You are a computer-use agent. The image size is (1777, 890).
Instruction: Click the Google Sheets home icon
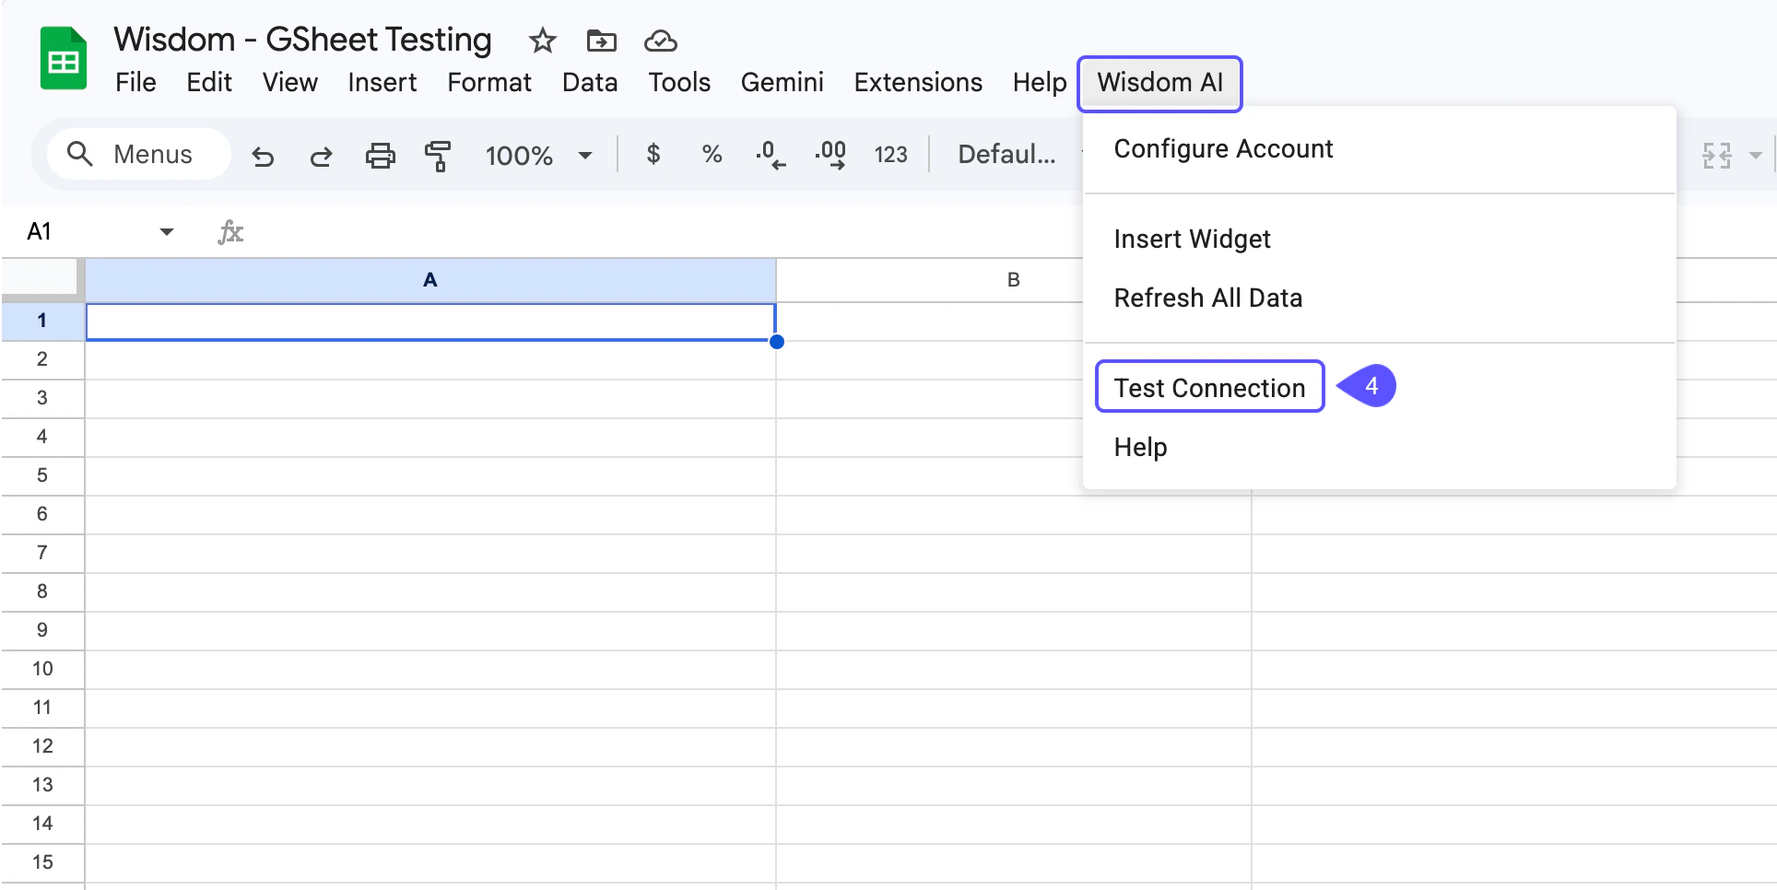click(64, 59)
